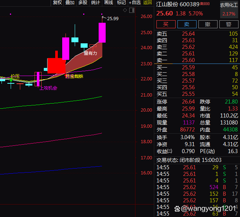Open the 叠加 overlay menu

pyautogui.click(x=70, y=3)
